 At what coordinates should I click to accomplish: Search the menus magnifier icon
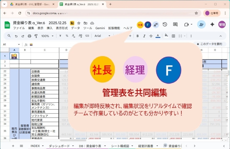coord(9,36)
